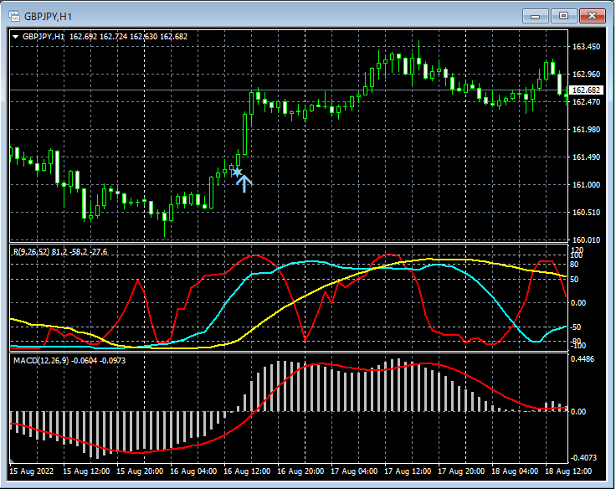
Task: Click the 16 Aug 12:00 time axis label
Action: pos(249,472)
